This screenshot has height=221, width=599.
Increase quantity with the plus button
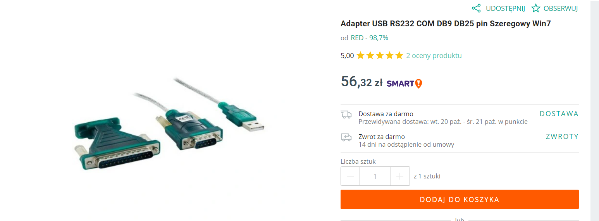tap(400, 176)
